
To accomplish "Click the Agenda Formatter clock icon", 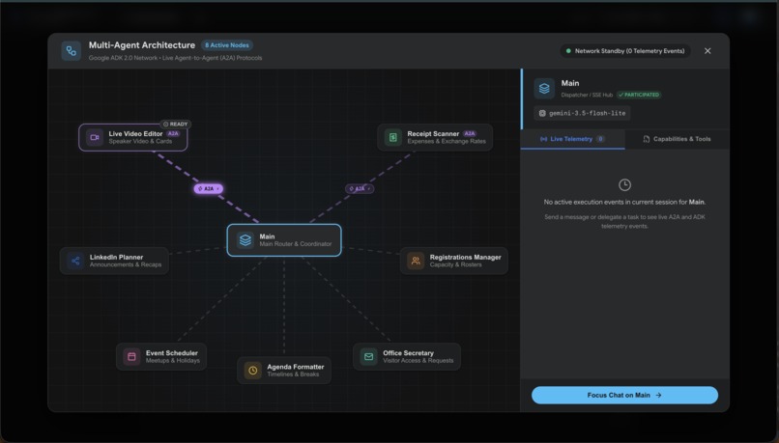I will click(252, 370).
